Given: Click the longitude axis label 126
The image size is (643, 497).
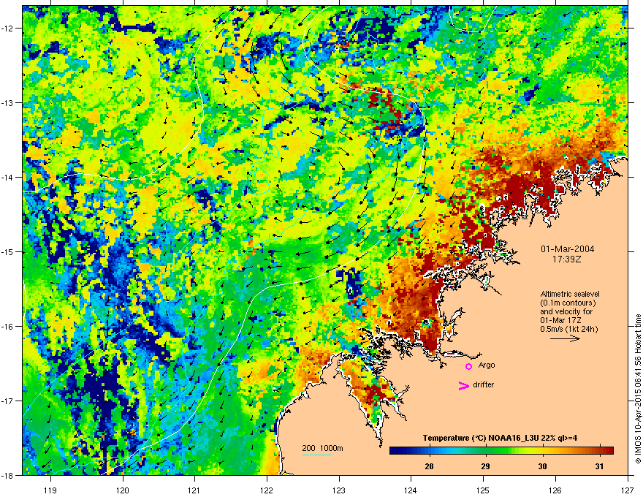Looking at the screenshot, I should point(555,490).
